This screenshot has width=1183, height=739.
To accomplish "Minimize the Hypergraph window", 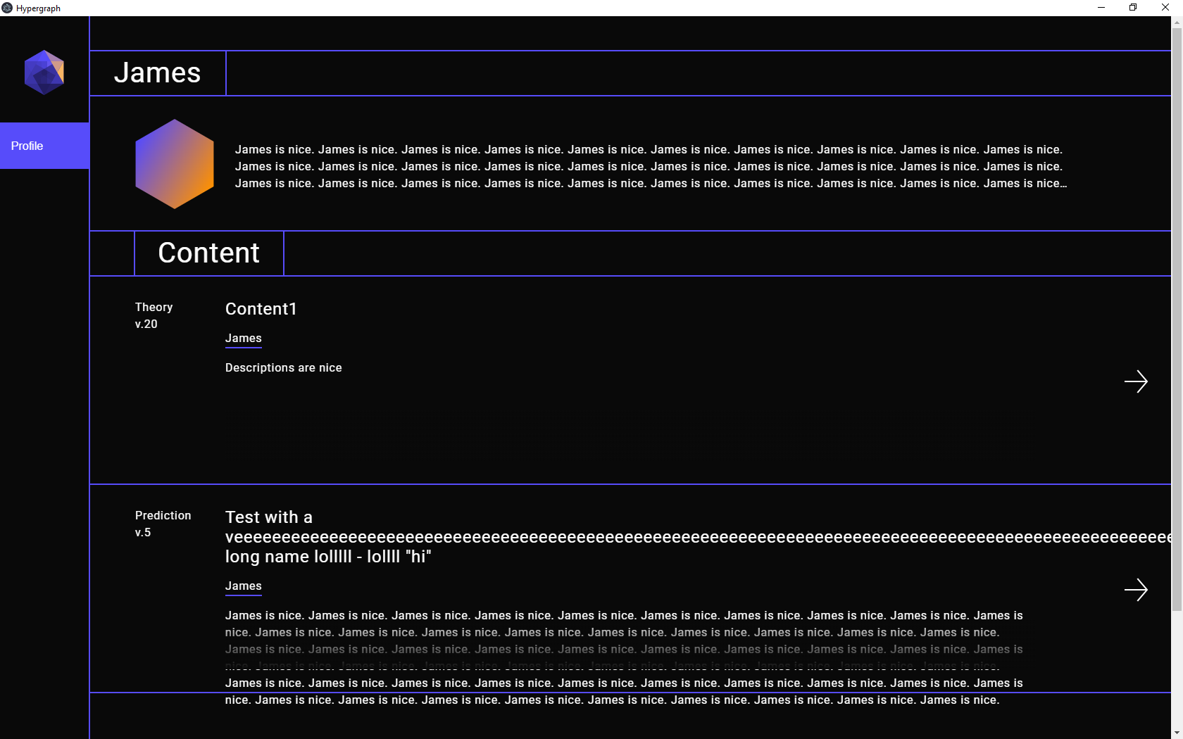I will tap(1101, 8).
